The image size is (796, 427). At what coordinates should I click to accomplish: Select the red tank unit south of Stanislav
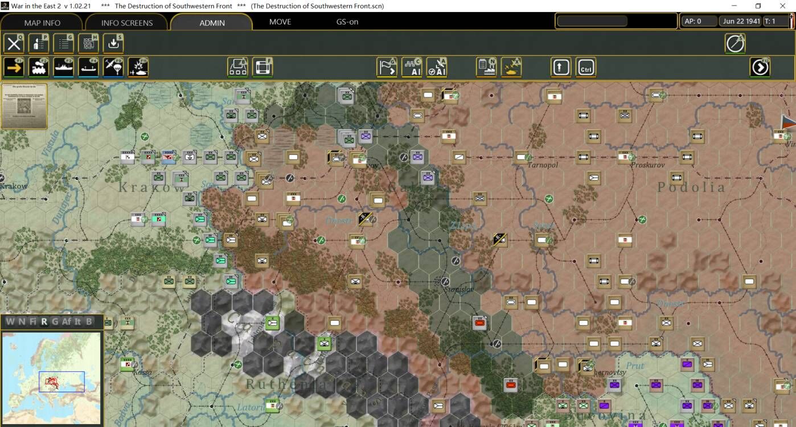[x=480, y=323]
